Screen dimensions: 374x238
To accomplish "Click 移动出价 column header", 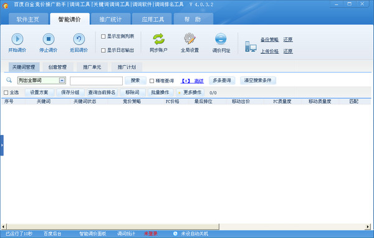I will 241,102.
